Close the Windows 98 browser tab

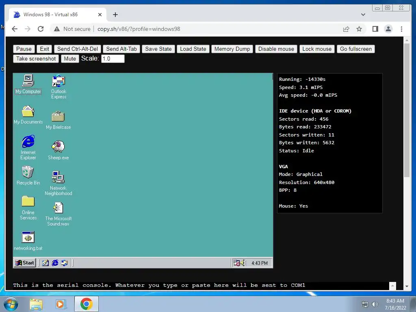[x=100, y=15]
